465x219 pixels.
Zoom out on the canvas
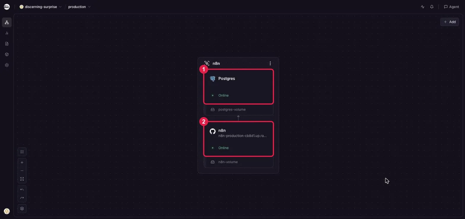pyautogui.click(x=22, y=171)
